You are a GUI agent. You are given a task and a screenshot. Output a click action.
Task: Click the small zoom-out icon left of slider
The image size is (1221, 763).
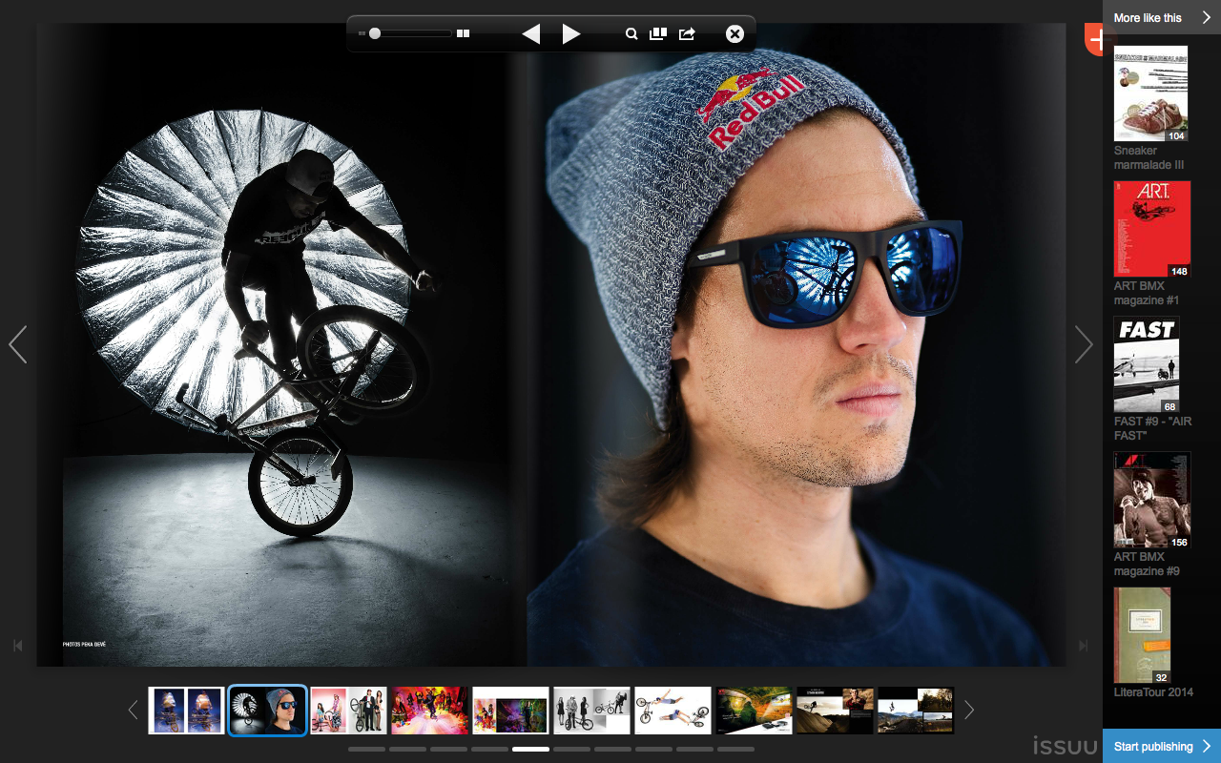(362, 33)
